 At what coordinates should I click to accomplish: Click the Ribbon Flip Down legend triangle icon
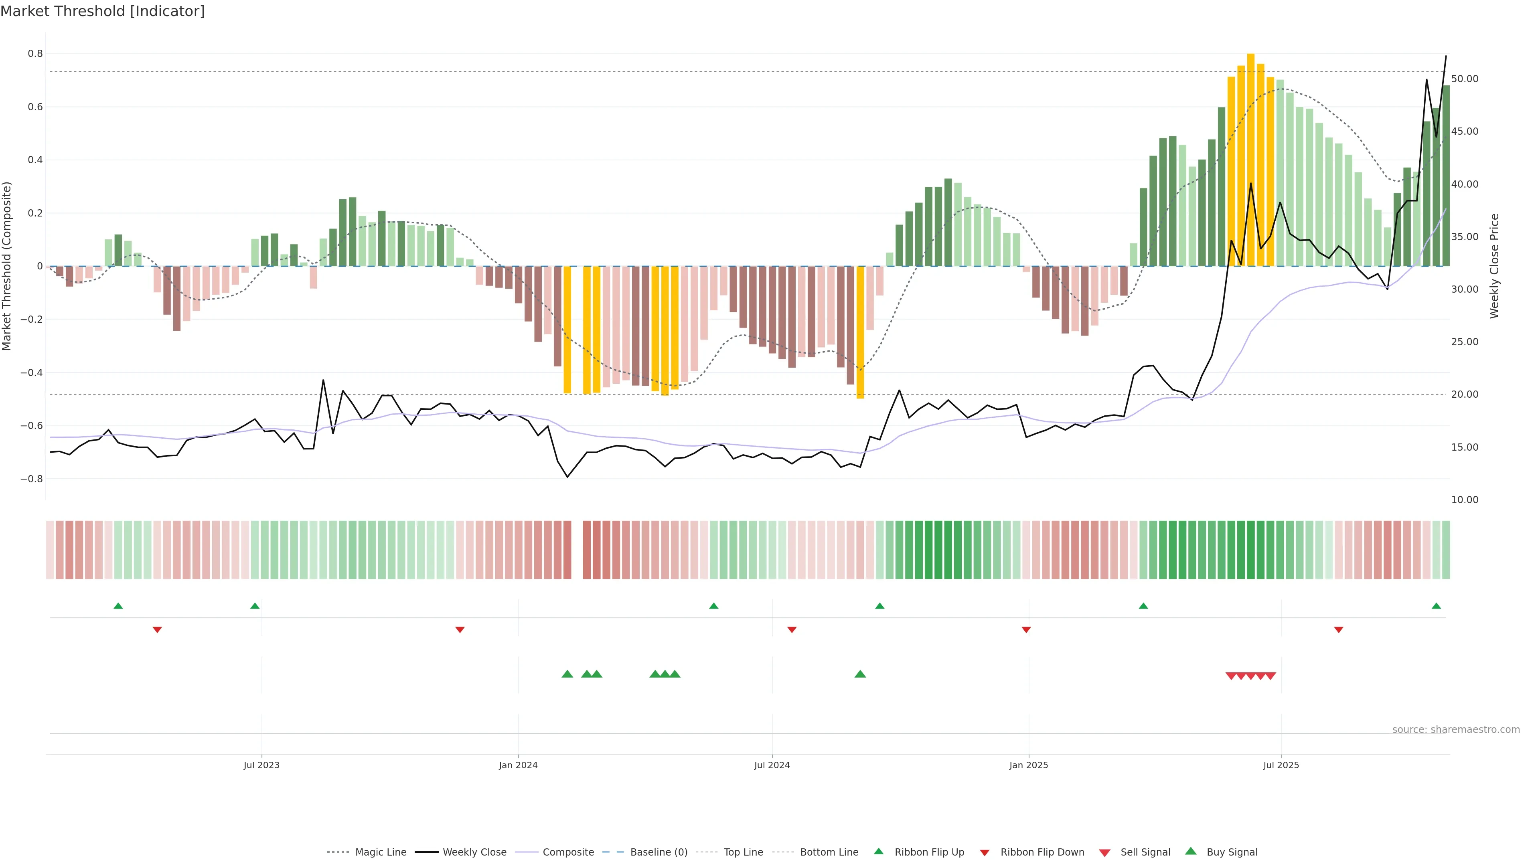tap(984, 852)
